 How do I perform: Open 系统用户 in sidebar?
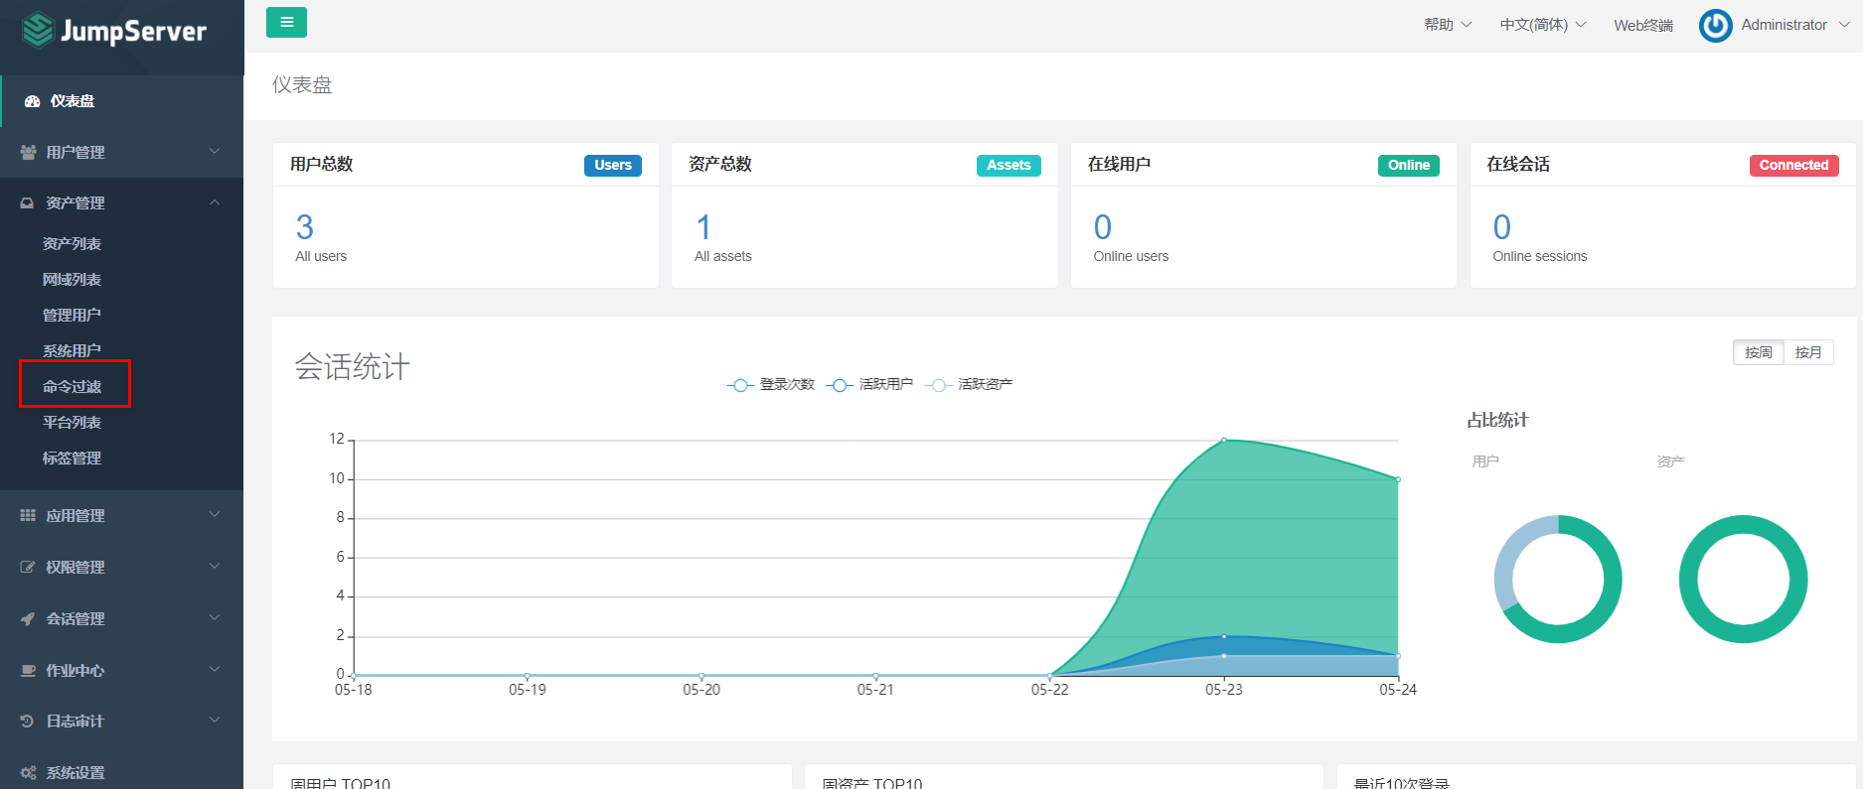[x=72, y=351]
